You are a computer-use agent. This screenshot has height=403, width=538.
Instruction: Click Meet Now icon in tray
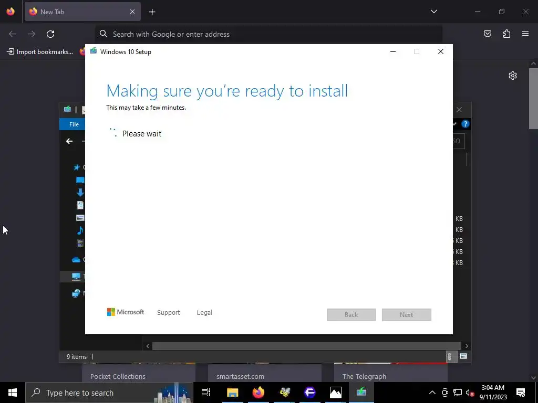point(445,393)
